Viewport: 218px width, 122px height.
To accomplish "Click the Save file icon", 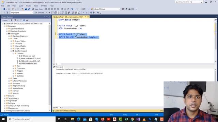I will [26, 9].
